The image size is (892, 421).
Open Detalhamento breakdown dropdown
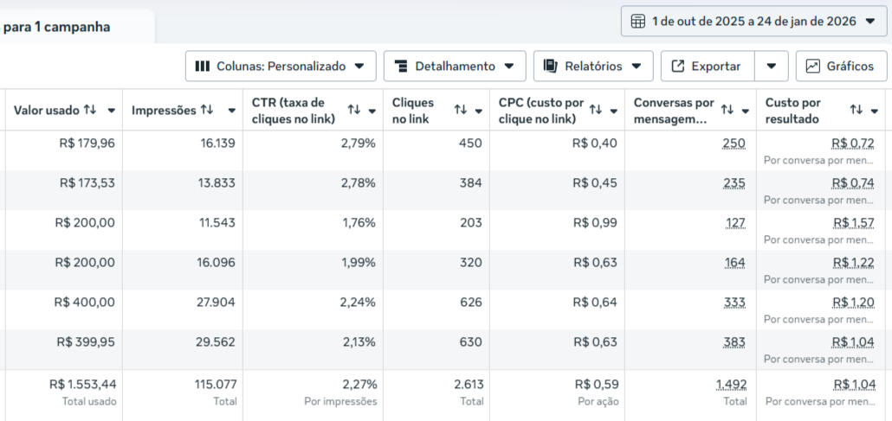(455, 67)
